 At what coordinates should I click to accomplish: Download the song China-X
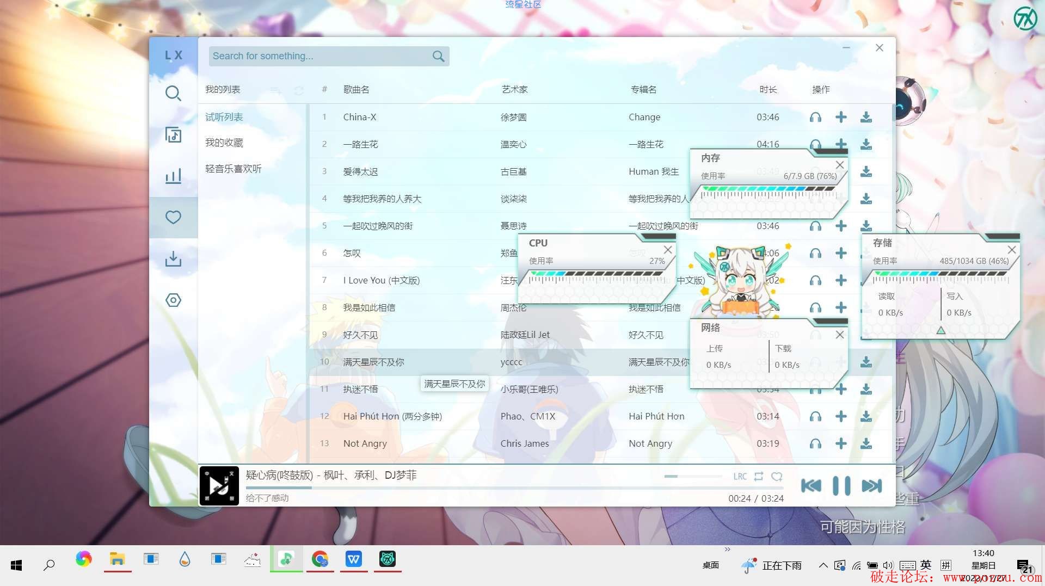pyautogui.click(x=866, y=117)
